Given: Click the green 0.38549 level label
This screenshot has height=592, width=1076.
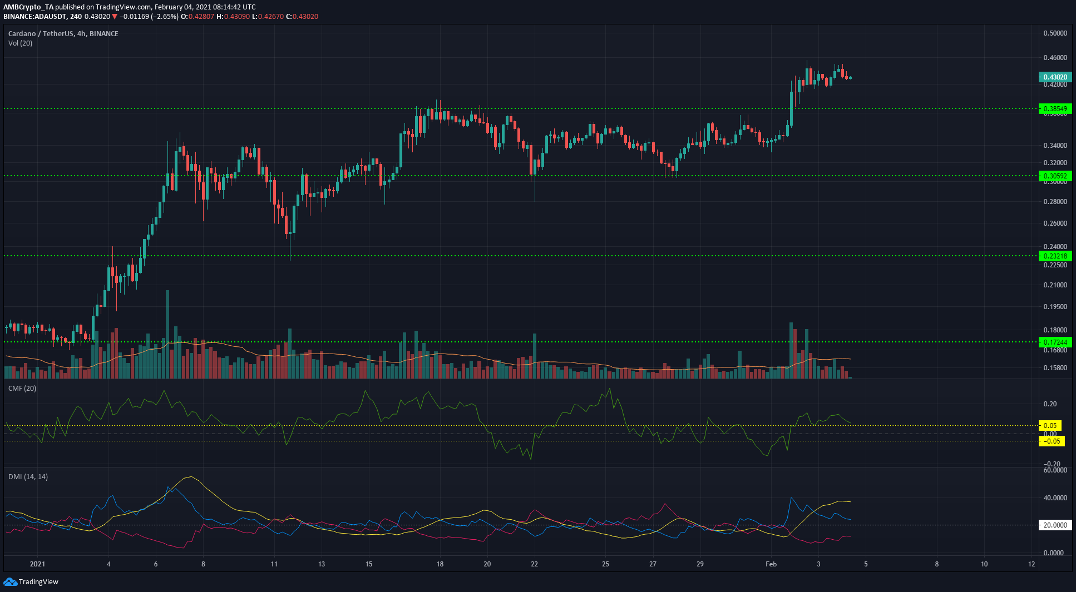Looking at the screenshot, I should (1055, 109).
